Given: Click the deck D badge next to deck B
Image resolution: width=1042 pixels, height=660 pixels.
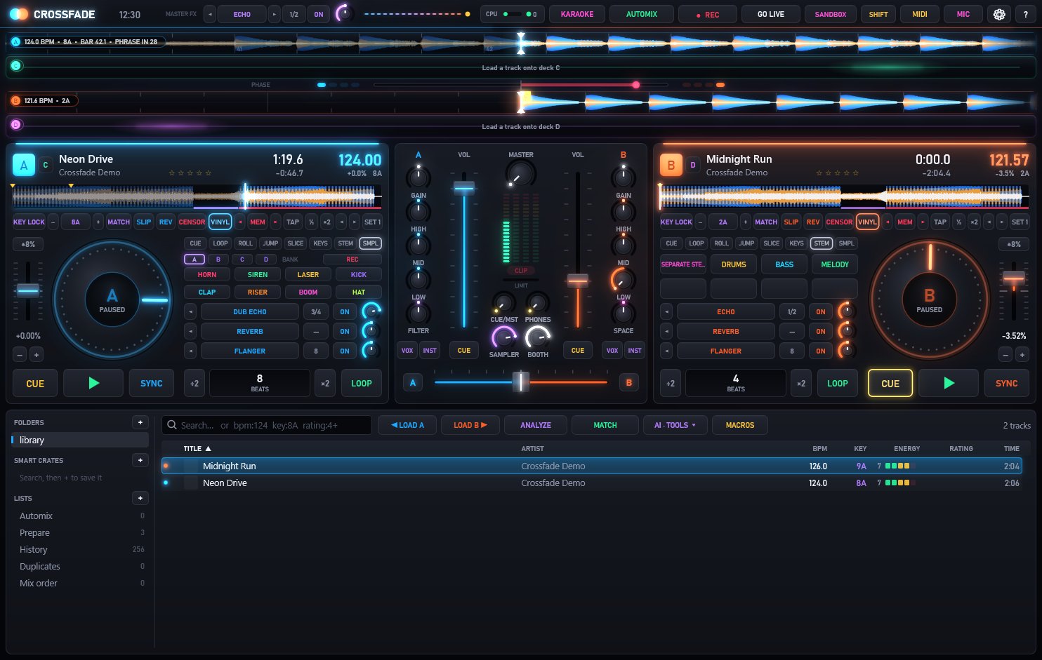Looking at the screenshot, I should tap(693, 166).
